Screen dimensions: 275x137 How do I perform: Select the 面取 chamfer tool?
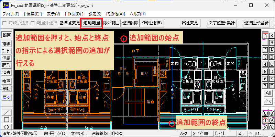7,66
